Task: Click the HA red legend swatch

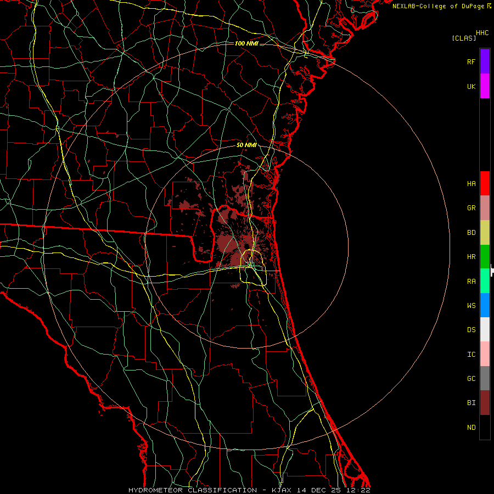Action: coord(485,183)
